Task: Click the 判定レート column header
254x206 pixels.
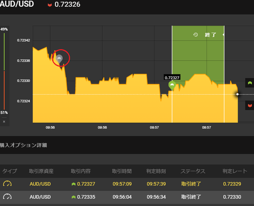Action: click(x=235, y=171)
